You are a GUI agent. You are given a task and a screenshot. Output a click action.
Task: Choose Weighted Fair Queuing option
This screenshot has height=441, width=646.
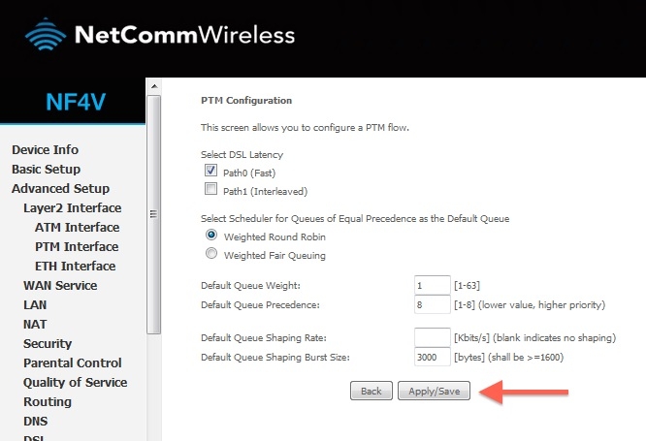click(210, 255)
